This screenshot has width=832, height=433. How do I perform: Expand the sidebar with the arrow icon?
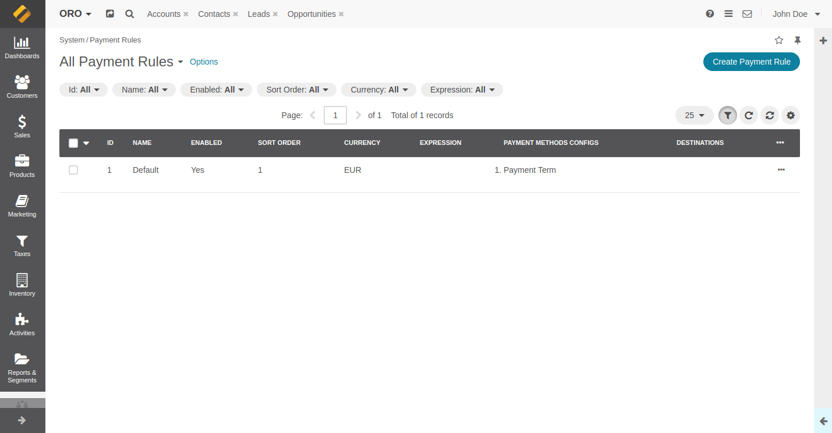(x=22, y=420)
